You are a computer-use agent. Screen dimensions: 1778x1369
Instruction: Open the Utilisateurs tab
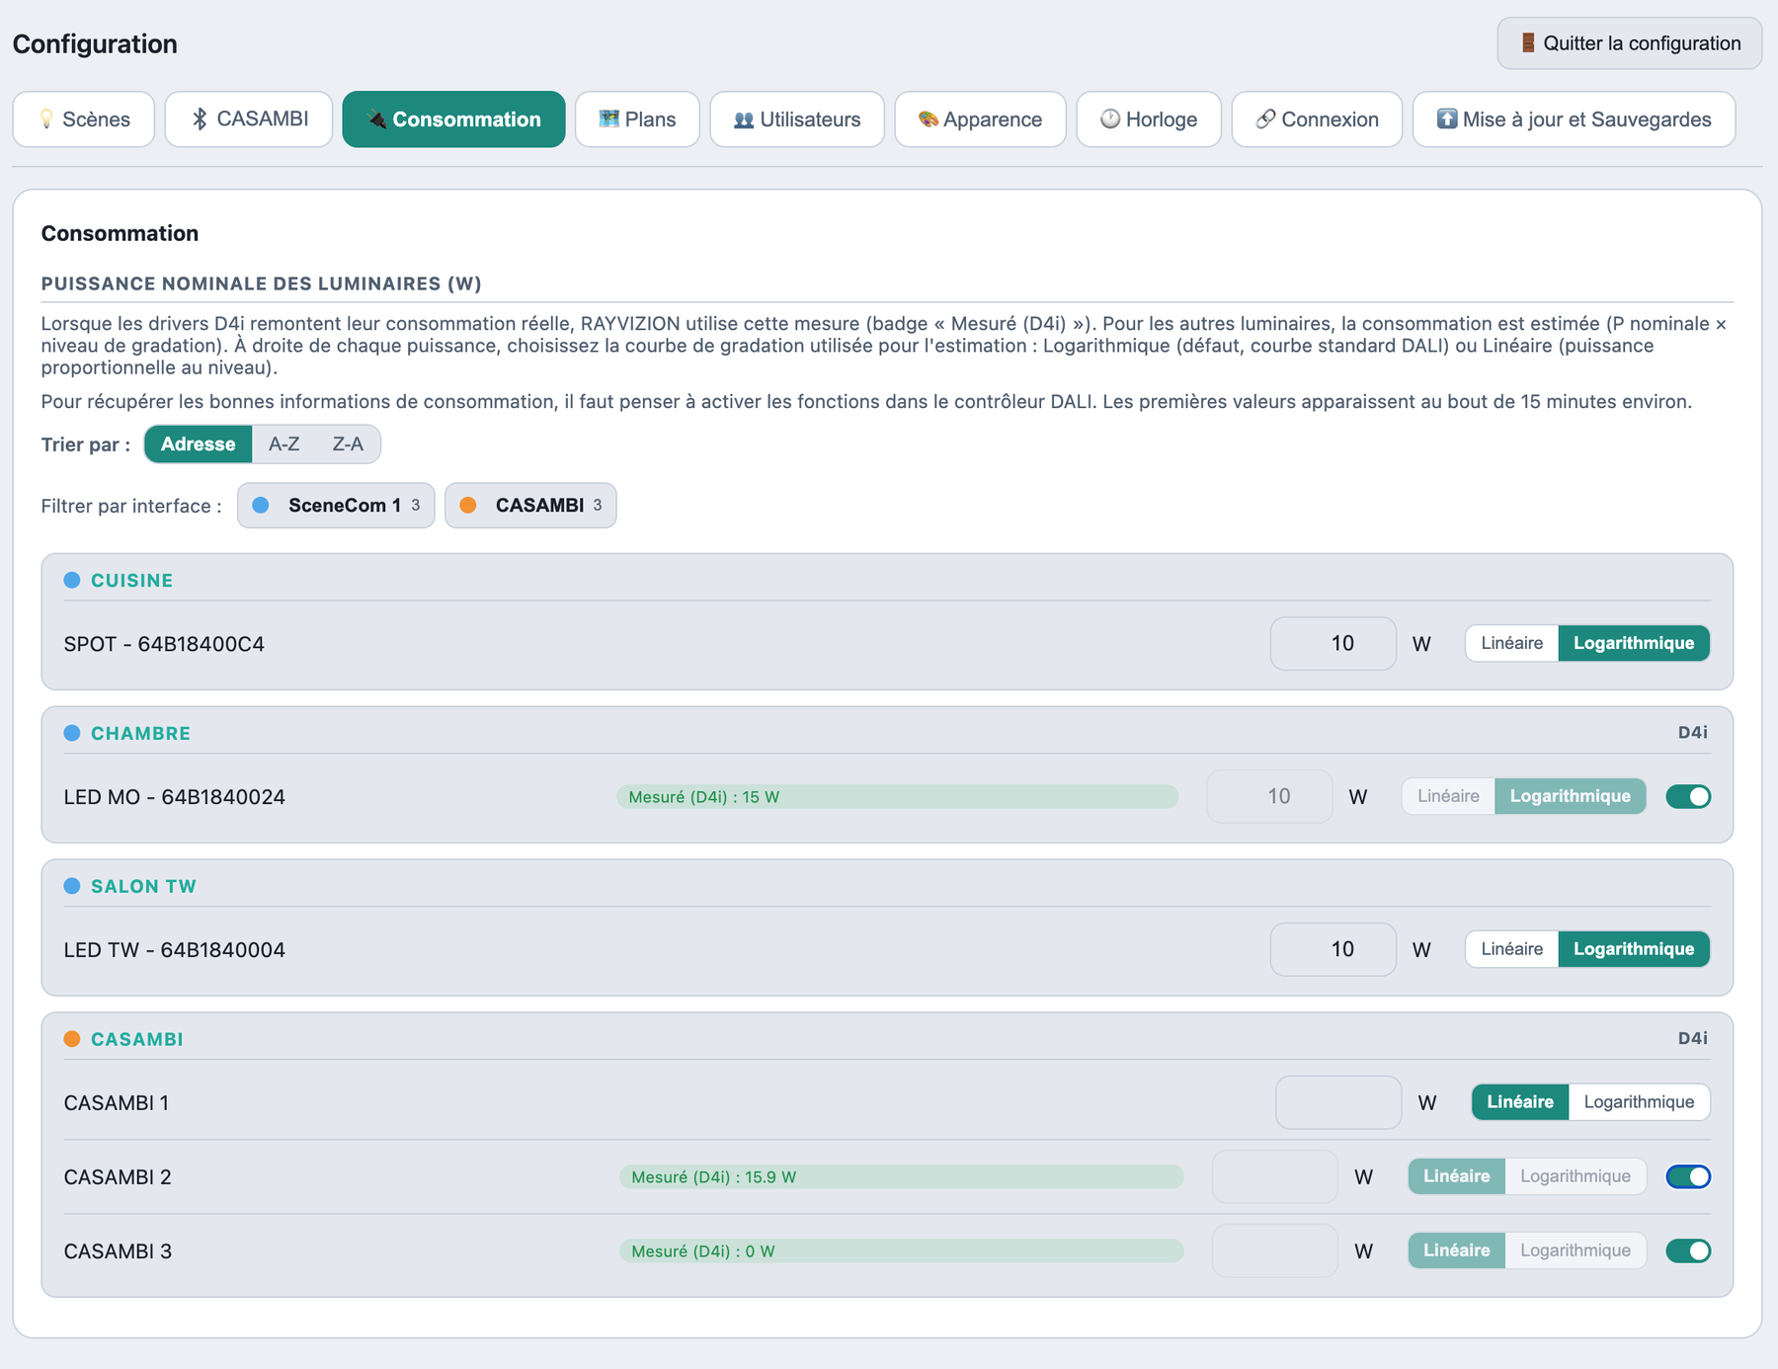pos(797,120)
